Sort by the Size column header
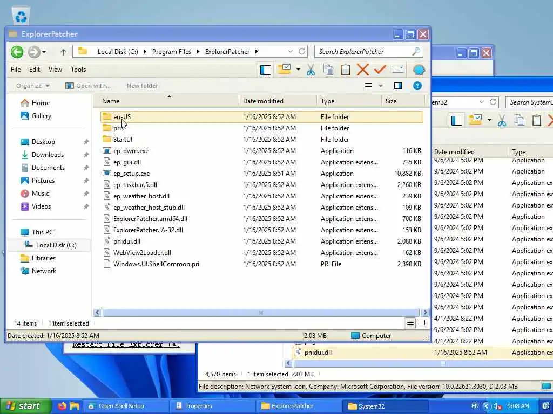Screen dimensions: 553x414 [403, 101]
